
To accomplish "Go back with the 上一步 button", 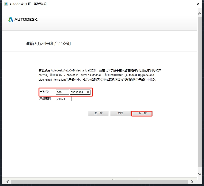I will 98,114.
